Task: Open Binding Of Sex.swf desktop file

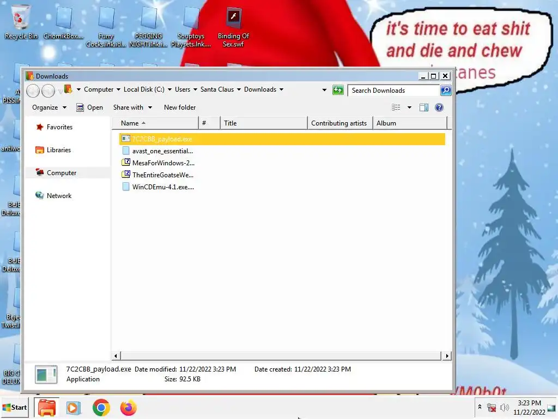Action: pos(233,27)
